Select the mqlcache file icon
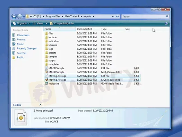Image resolution: width=182 pixels, height=137 pixels. click(x=46, y=83)
